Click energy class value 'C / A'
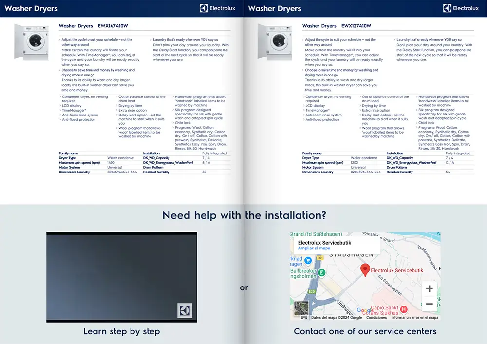Viewport: 487px width, 344px height. pos(450,163)
